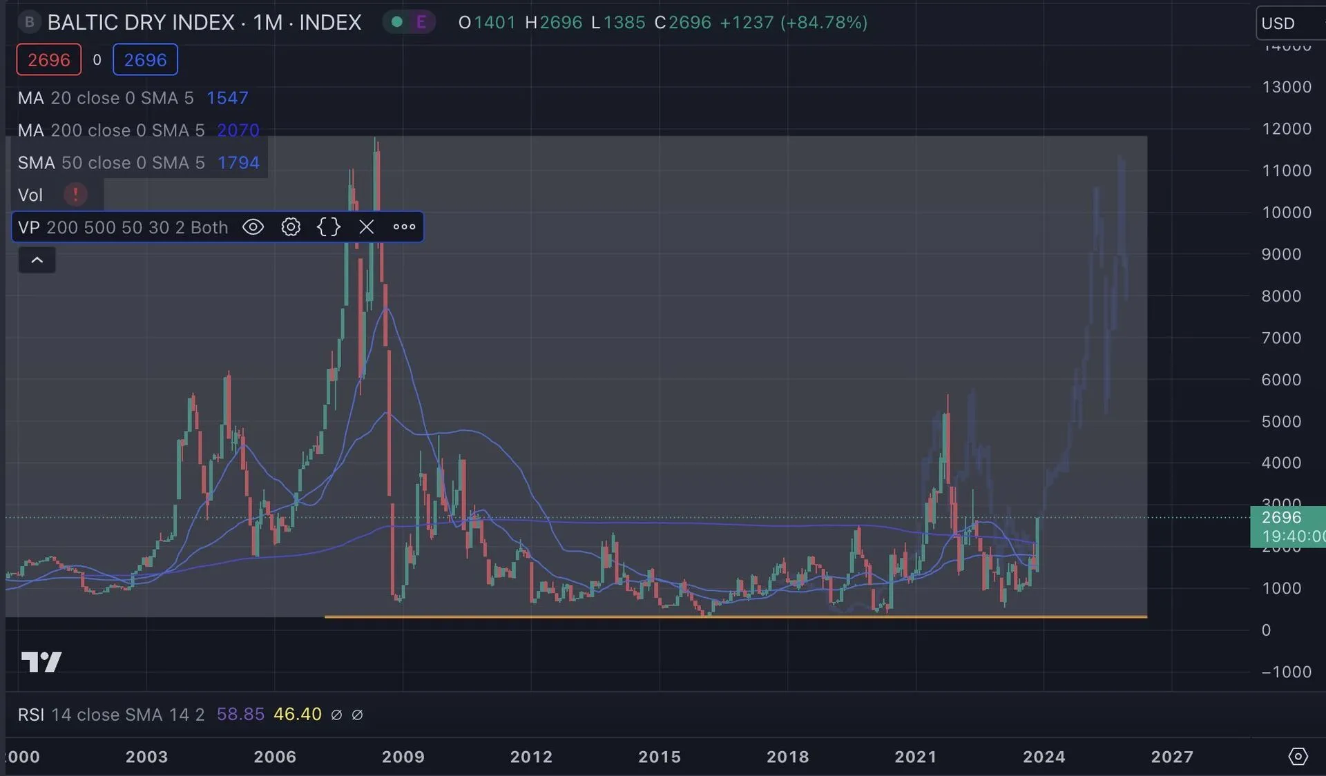Select the SMA 50 close legend row

(139, 163)
